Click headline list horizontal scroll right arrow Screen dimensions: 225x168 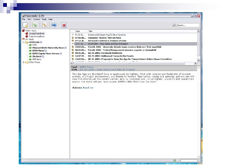pyautogui.click(x=195, y=63)
